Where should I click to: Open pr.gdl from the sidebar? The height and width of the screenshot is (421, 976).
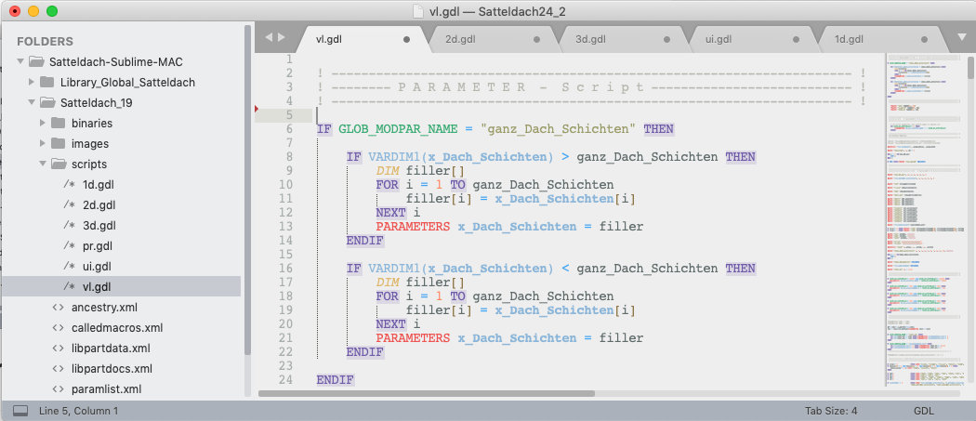[98, 246]
